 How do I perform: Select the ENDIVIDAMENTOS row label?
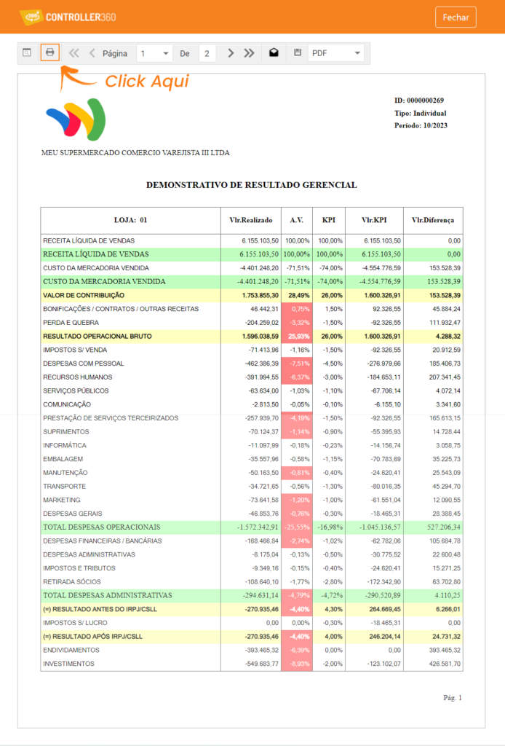tap(71, 651)
